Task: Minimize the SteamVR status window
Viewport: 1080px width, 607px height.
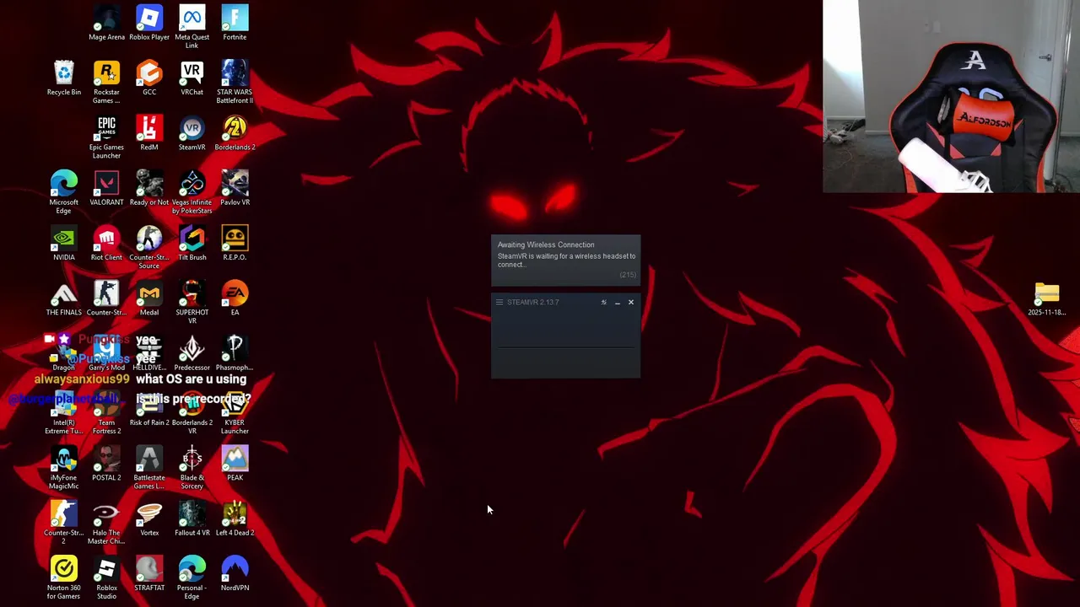Action: click(x=617, y=302)
